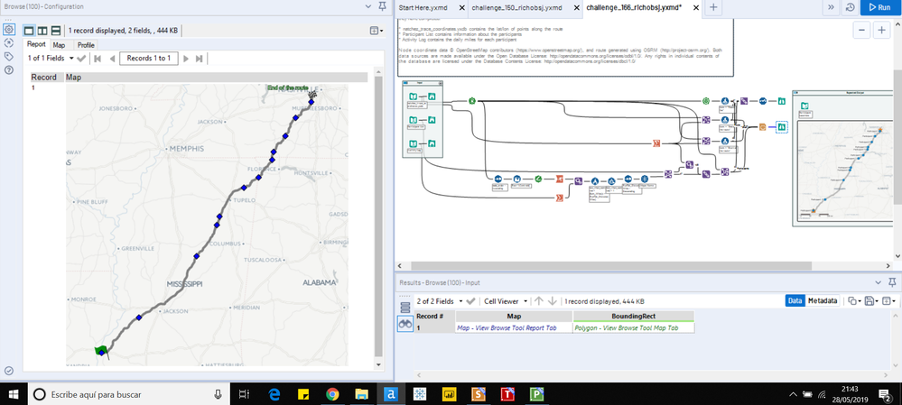
Task: Click the 'Map - View Browse Tool Report Tab' cell
Action: pos(514,328)
